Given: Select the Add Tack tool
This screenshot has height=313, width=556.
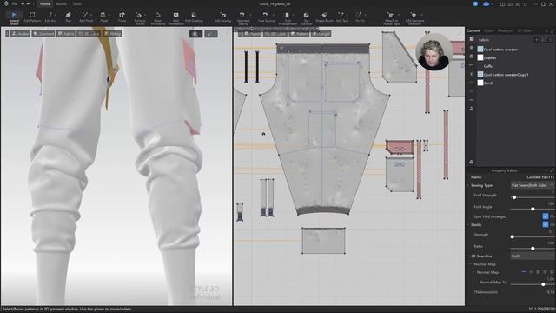Looking at the screenshot, I should pyautogui.click(x=341, y=17).
